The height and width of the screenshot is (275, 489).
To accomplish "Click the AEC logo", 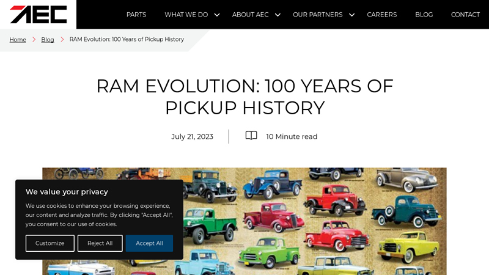I will 39,14.
